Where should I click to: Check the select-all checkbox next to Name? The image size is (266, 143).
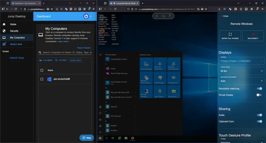42,70
